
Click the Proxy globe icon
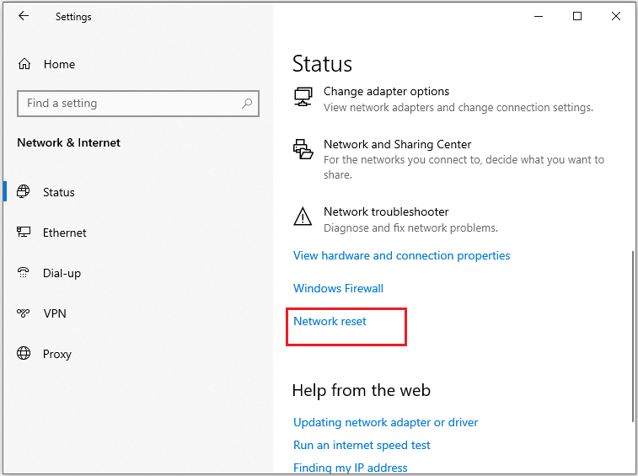pyautogui.click(x=24, y=353)
